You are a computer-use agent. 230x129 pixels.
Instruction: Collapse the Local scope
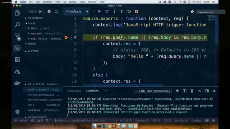coord(26,23)
